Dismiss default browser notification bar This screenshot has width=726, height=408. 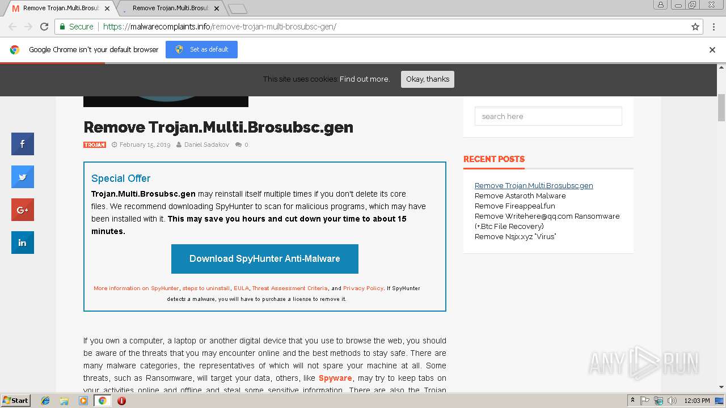click(x=712, y=50)
